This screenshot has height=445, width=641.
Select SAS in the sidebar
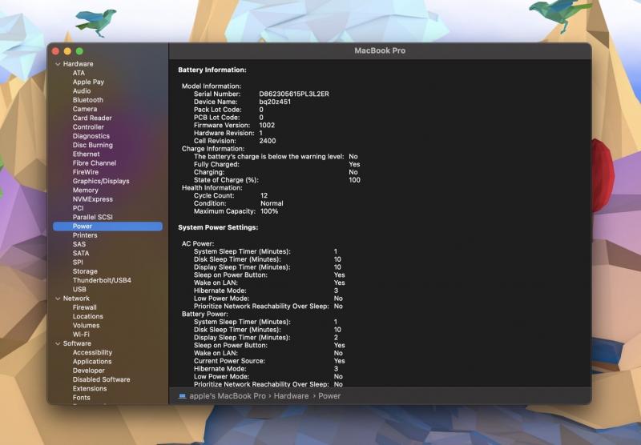point(79,244)
